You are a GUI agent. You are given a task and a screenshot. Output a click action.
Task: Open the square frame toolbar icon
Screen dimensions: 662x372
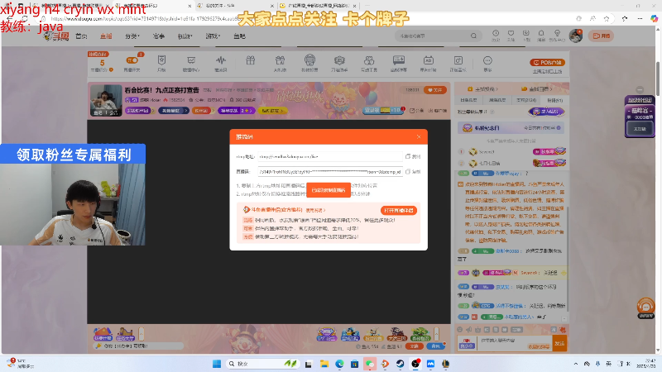(x=458, y=60)
